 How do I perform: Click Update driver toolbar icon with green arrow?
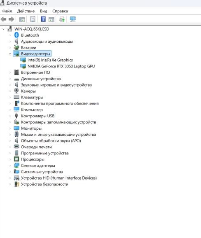pyautogui.click(x=62, y=19)
